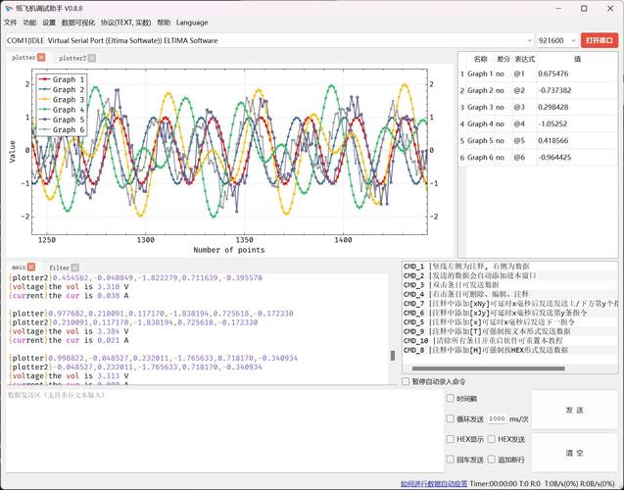This screenshot has height=490, width=624.
Task: Click Timer:00:00:00 status bar text
Action: [x=493, y=484]
